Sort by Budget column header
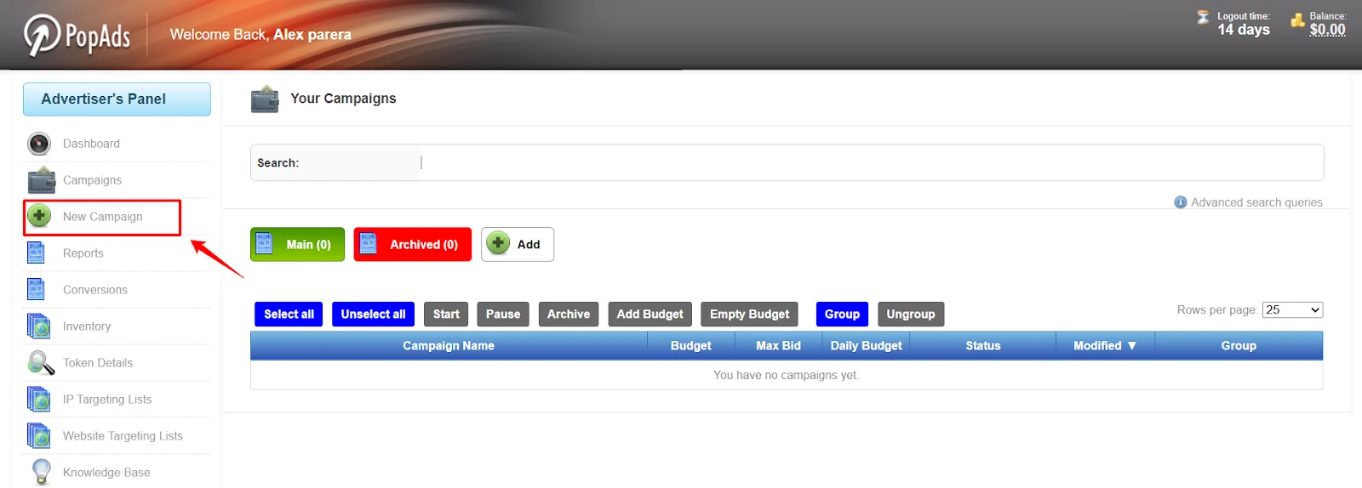The height and width of the screenshot is (488, 1362). point(690,346)
